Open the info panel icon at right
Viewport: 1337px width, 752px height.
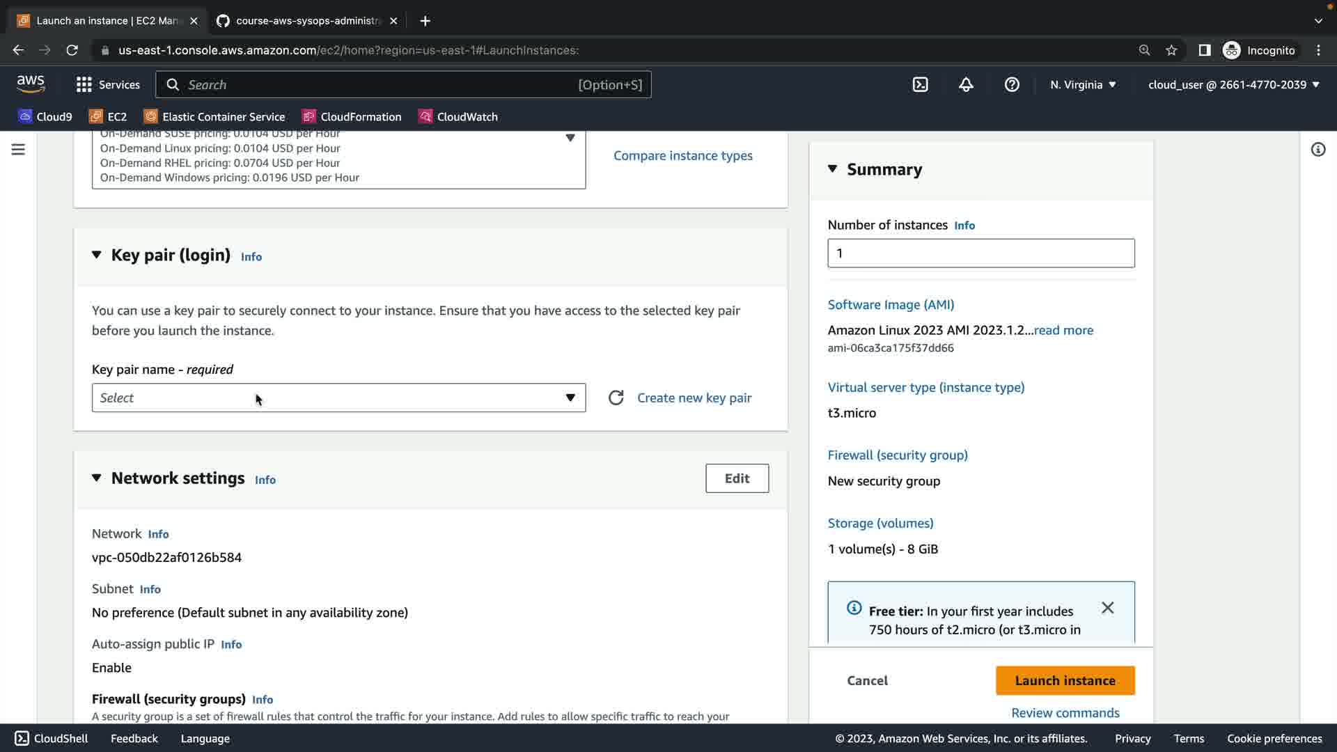(x=1318, y=150)
